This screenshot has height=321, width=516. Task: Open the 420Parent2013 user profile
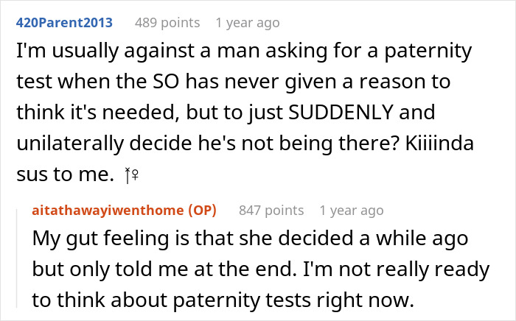click(63, 23)
